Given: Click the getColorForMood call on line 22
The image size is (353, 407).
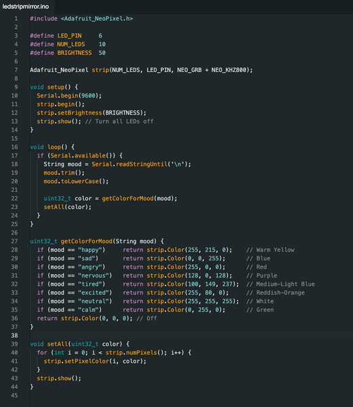Looking at the screenshot, I should (128, 199).
